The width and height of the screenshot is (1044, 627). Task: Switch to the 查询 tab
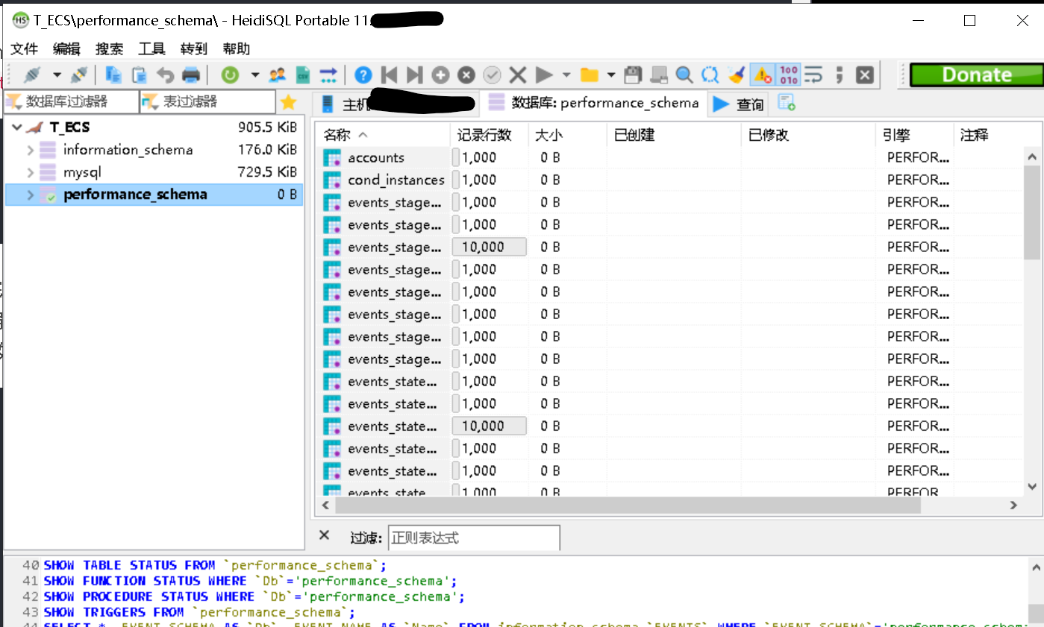(x=739, y=104)
